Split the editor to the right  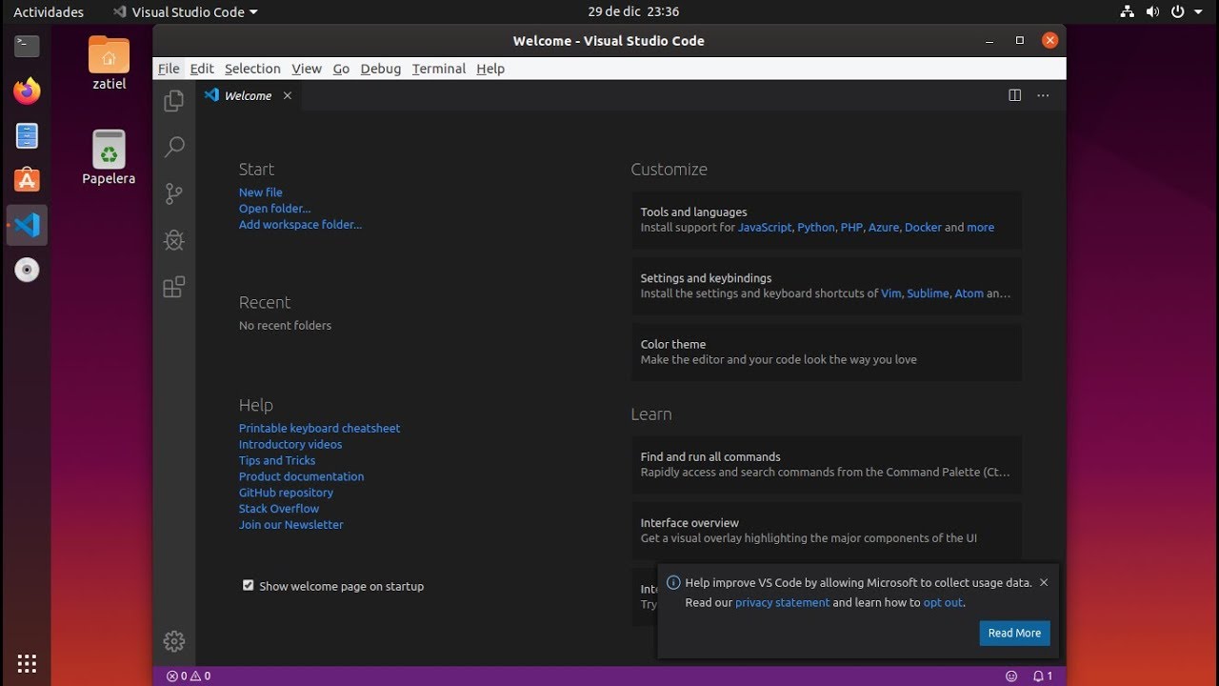[x=1015, y=95]
